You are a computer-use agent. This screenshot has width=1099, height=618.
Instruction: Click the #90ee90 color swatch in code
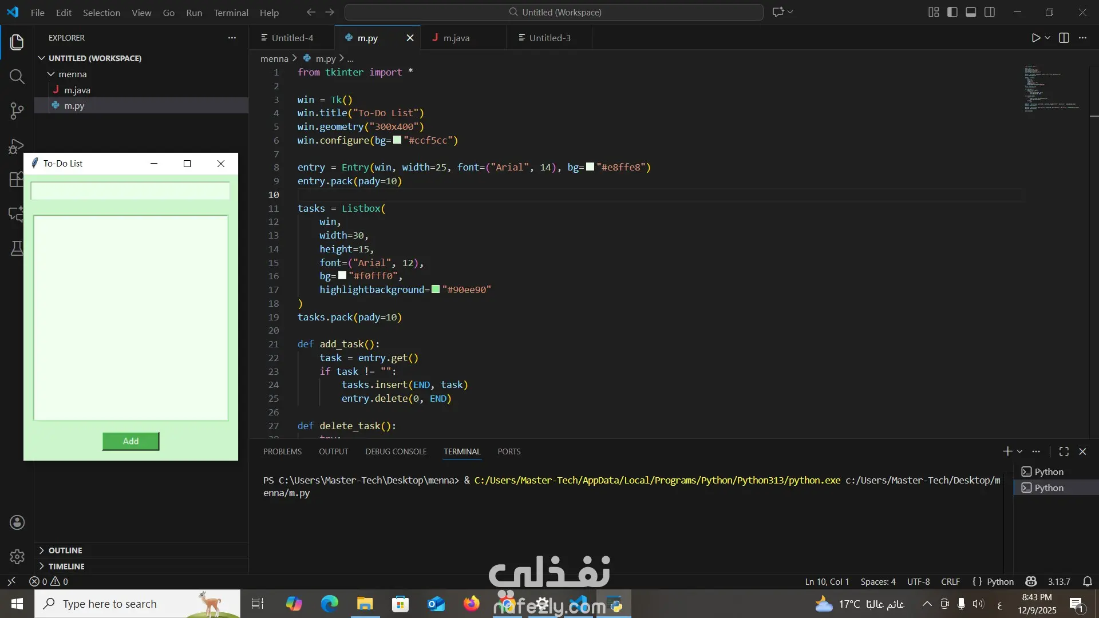pos(436,290)
